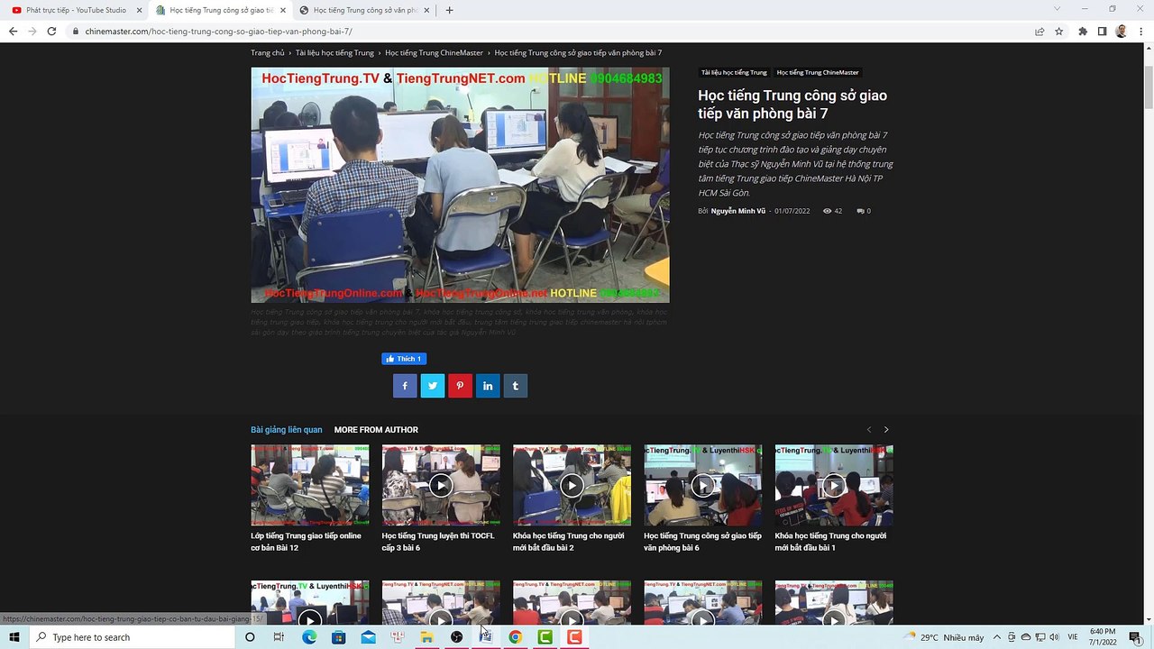Share the article on Pinterest
Viewport: 1154px width, 649px height.
click(x=460, y=386)
